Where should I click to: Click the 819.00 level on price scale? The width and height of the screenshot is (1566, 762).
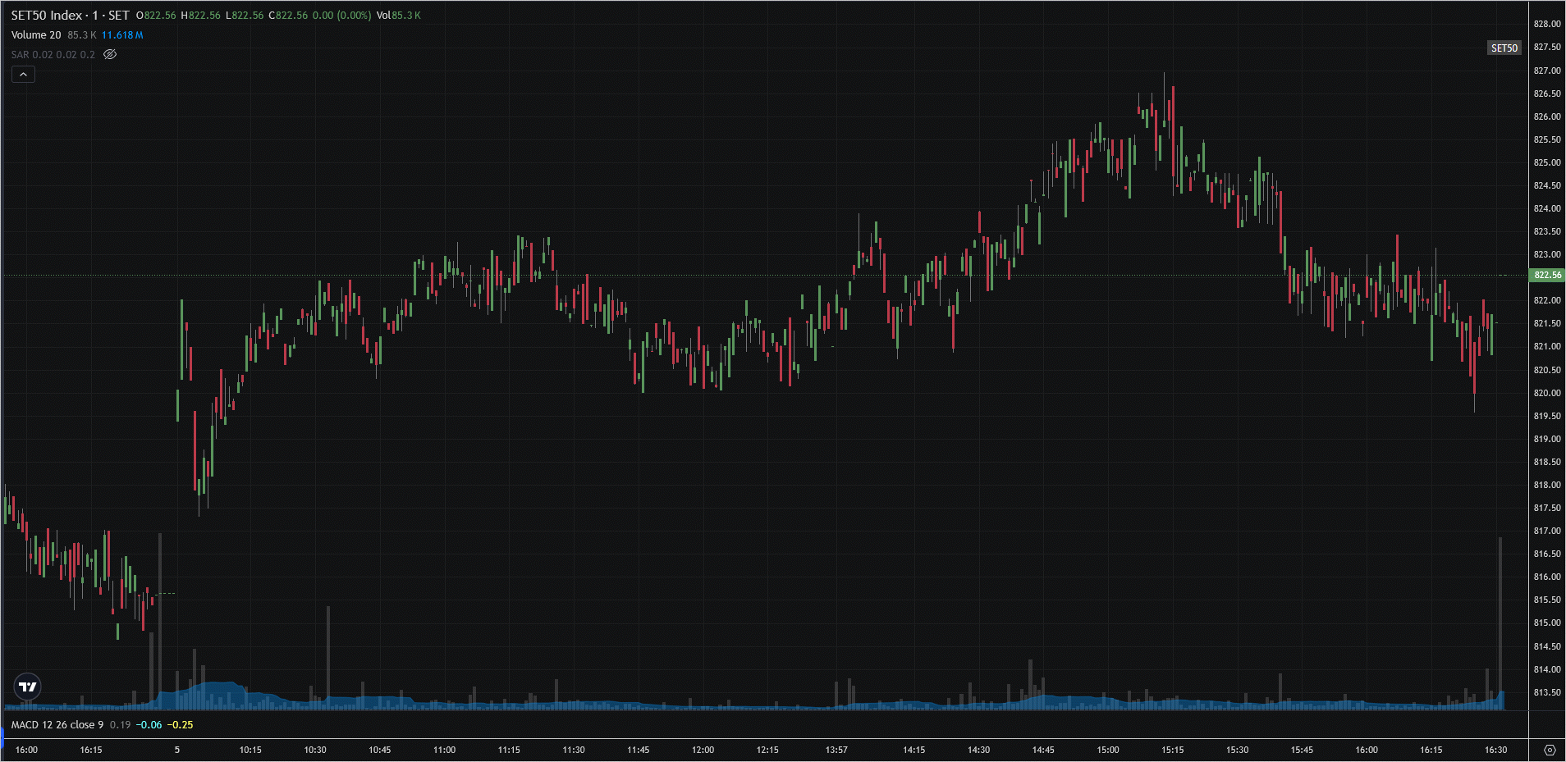[x=1546, y=439]
